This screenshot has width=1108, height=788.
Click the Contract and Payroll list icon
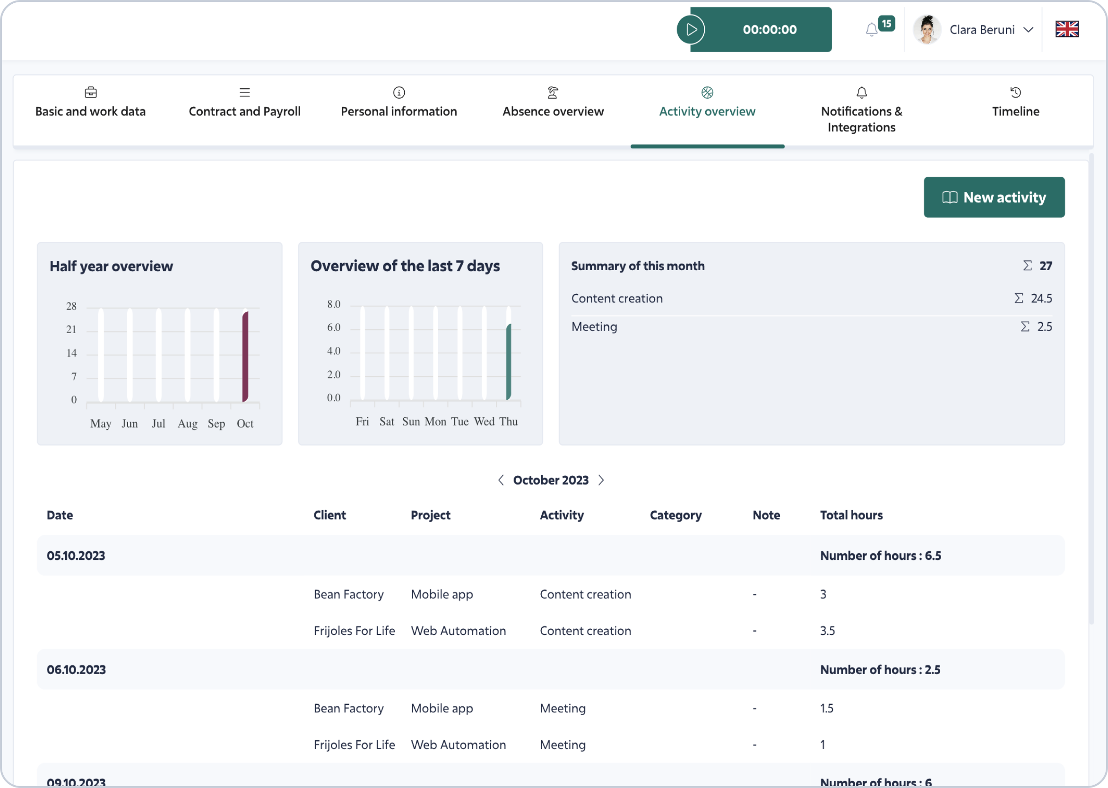tap(245, 92)
